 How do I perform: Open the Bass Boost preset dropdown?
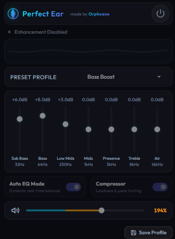click(x=124, y=77)
